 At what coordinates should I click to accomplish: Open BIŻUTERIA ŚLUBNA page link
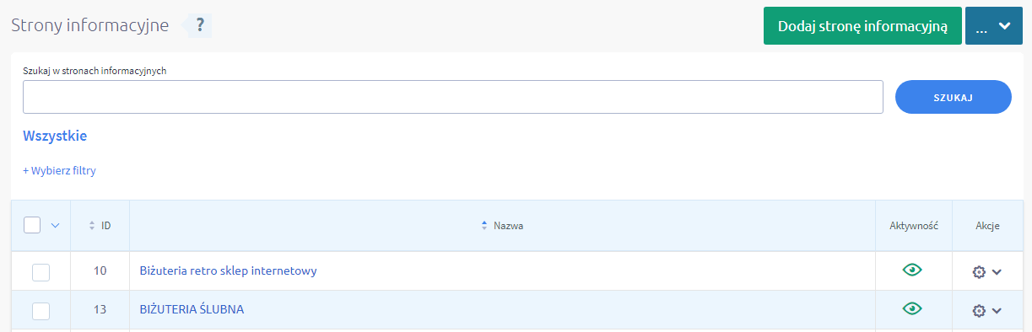[x=192, y=309]
